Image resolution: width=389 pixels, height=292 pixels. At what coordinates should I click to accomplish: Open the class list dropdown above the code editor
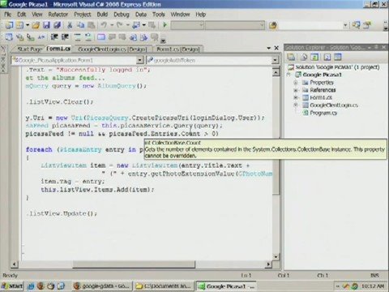pyautogui.click(x=139, y=60)
